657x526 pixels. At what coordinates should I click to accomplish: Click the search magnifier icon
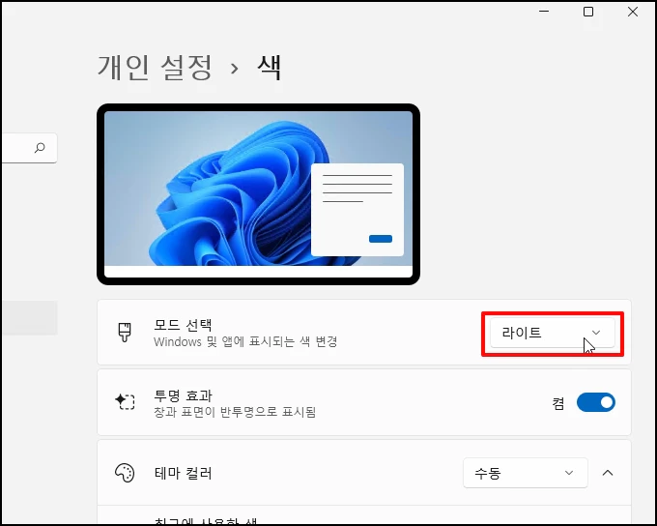point(40,148)
